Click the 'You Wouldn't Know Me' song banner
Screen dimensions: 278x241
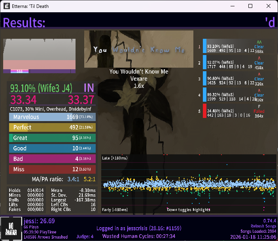(x=138, y=49)
